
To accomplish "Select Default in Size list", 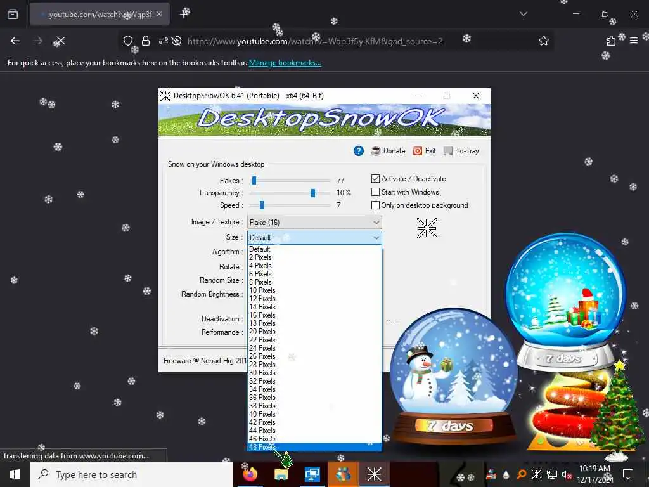I will tap(314, 249).
